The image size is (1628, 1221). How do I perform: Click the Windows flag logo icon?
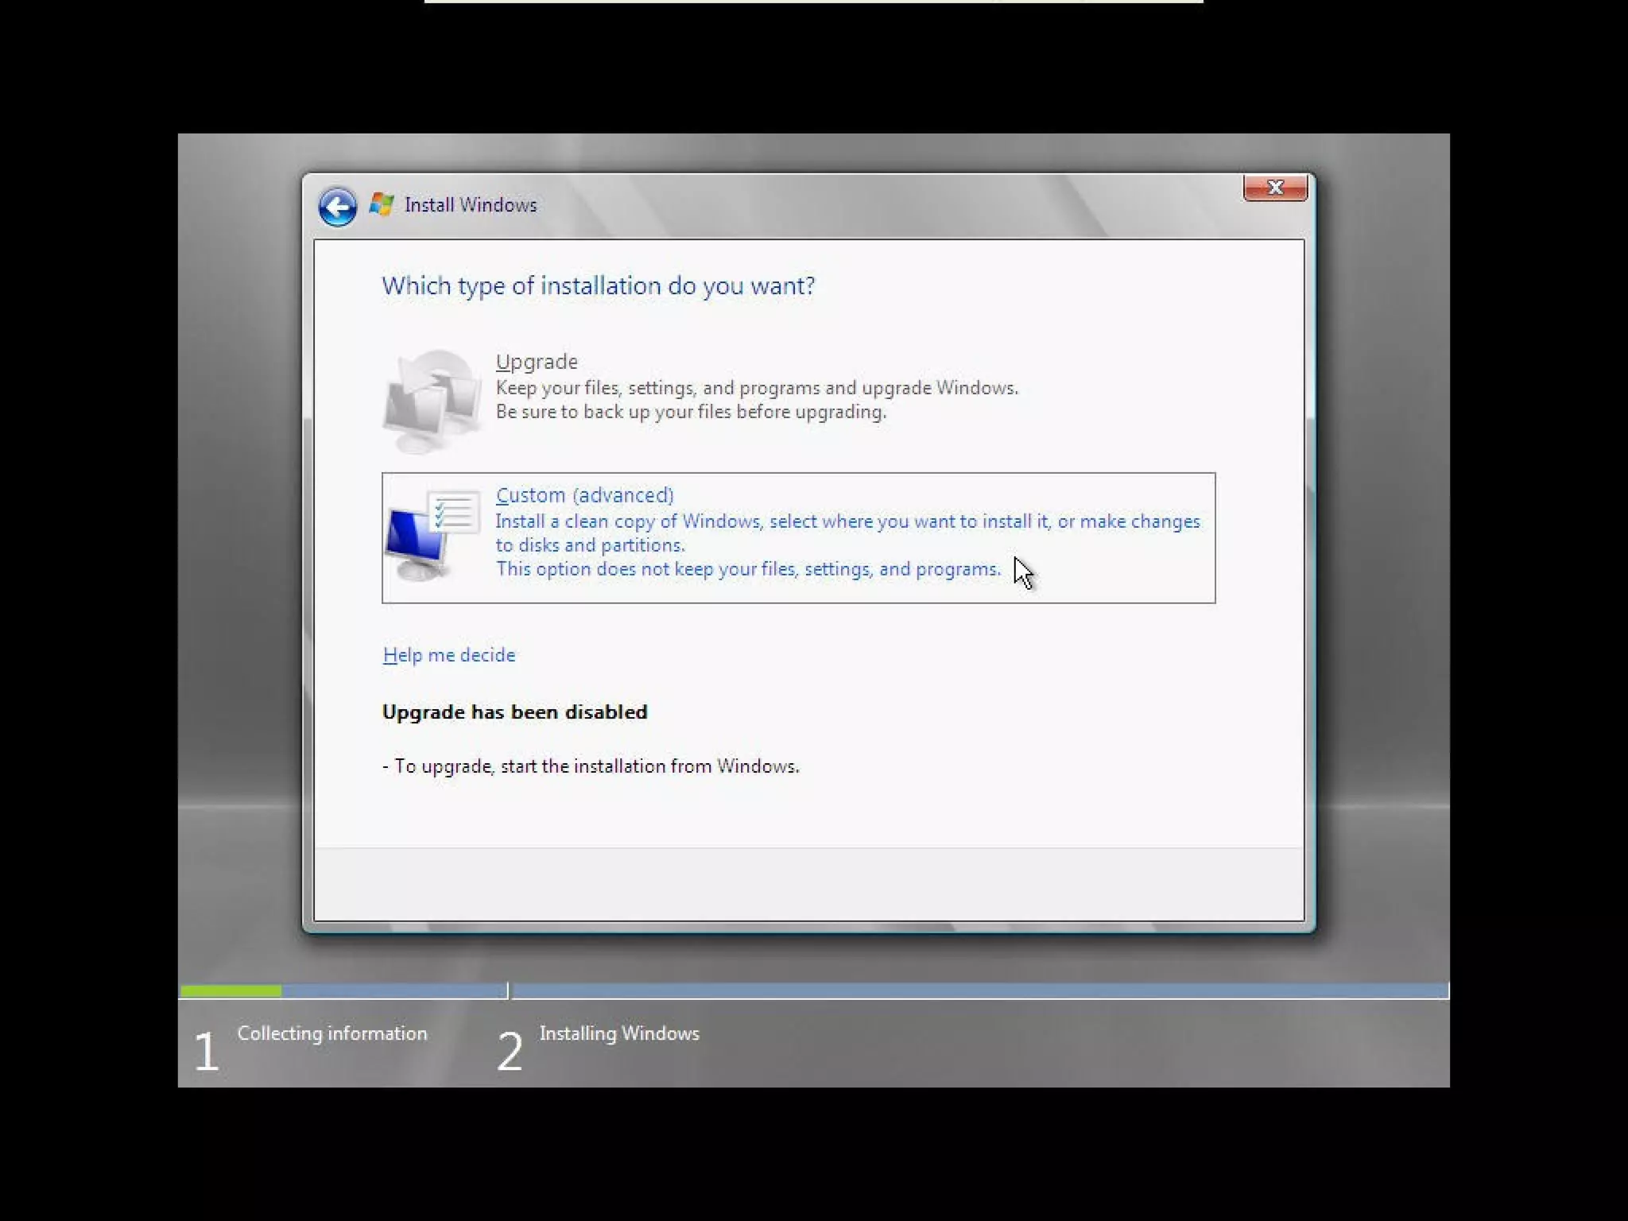(x=382, y=205)
